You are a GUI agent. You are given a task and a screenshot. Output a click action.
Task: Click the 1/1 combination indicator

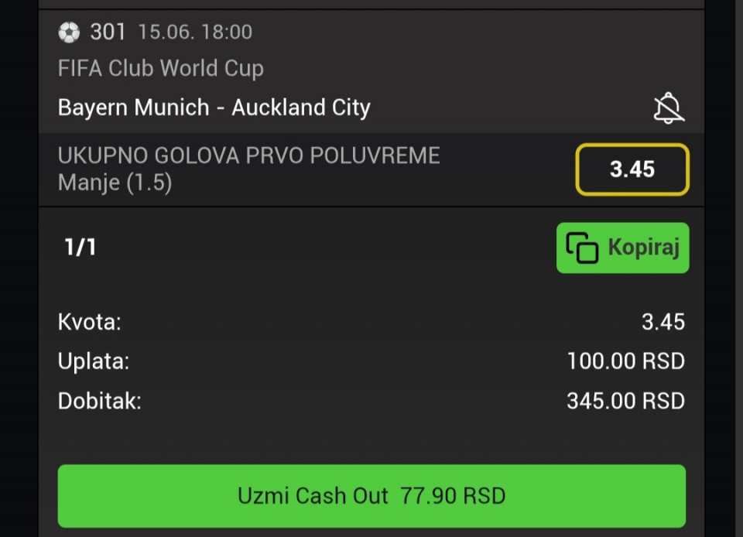[x=80, y=247]
